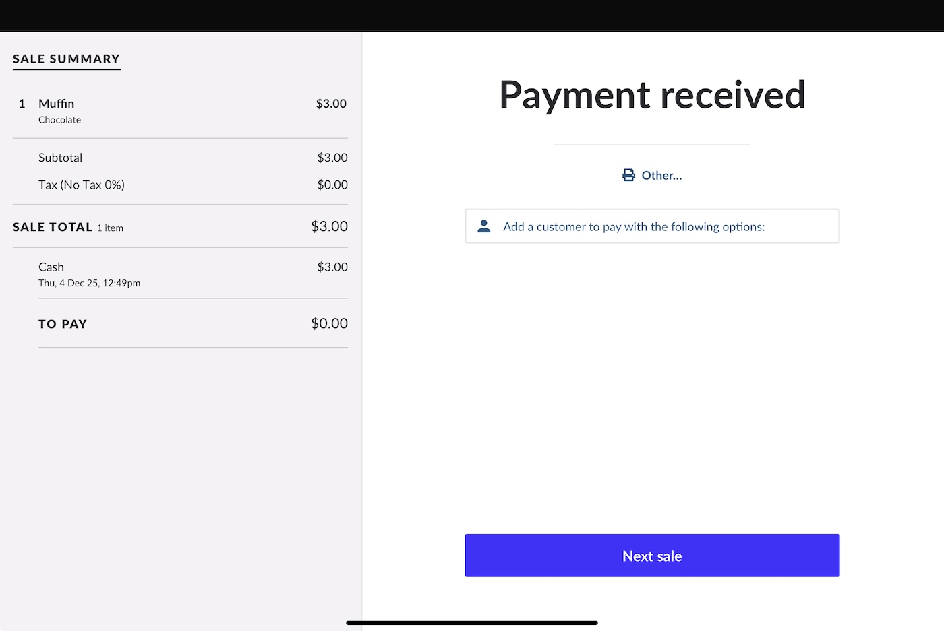Click the Tax (No Tax 0%) label
This screenshot has width=944, height=631.
pyautogui.click(x=82, y=185)
